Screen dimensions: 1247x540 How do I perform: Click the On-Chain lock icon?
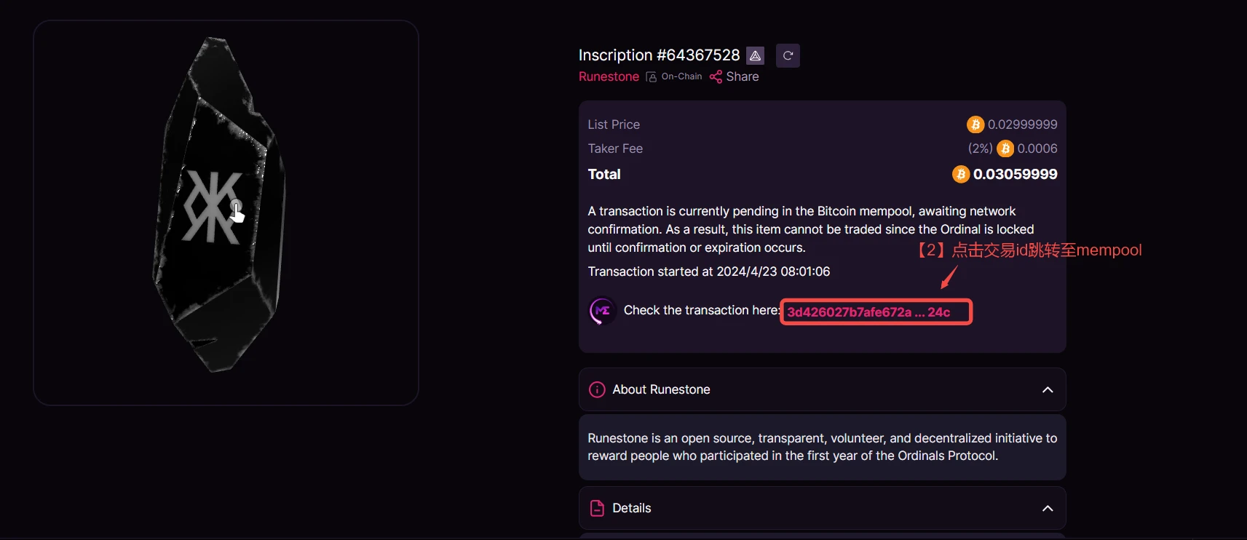point(652,77)
